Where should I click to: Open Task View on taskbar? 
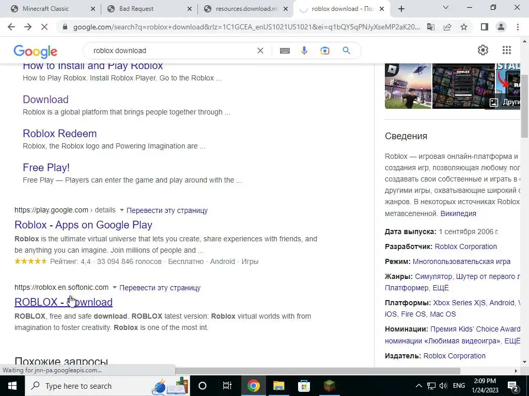(227, 386)
